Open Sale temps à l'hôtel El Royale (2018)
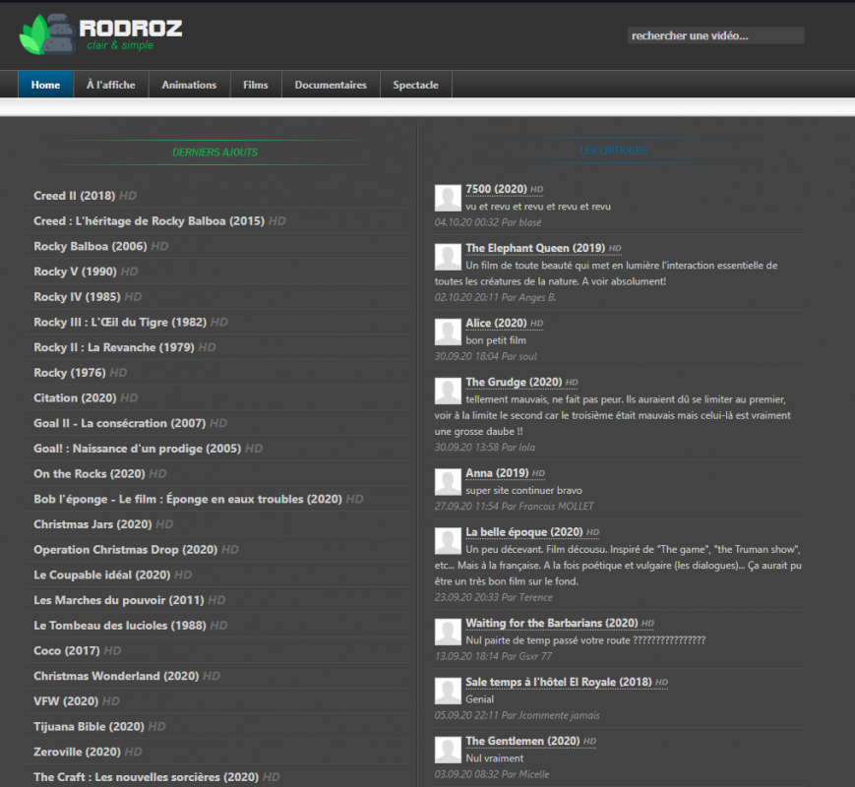This screenshot has width=855, height=787. 559,682
